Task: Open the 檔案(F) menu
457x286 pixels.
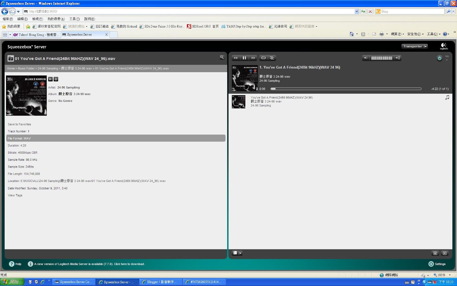Action: click(8, 19)
